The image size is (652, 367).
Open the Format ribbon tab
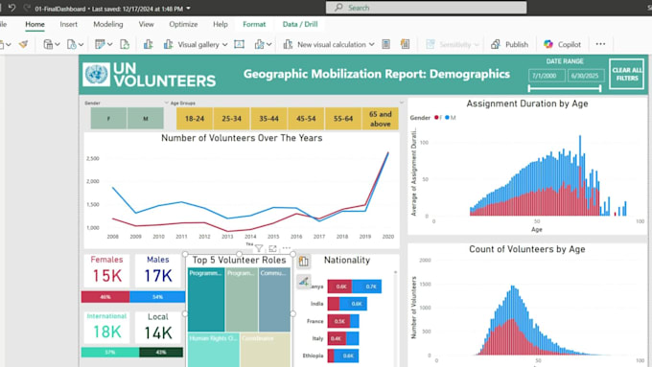254,24
